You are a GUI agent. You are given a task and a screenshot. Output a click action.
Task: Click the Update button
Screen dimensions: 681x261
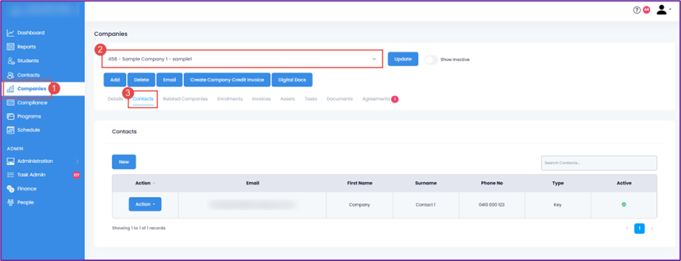[x=403, y=59]
